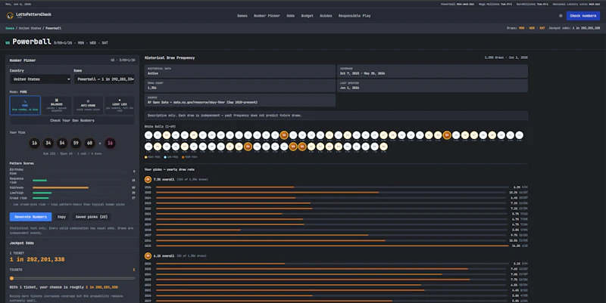
Task: Click the tickets slider handle
Action: click(11, 278)
